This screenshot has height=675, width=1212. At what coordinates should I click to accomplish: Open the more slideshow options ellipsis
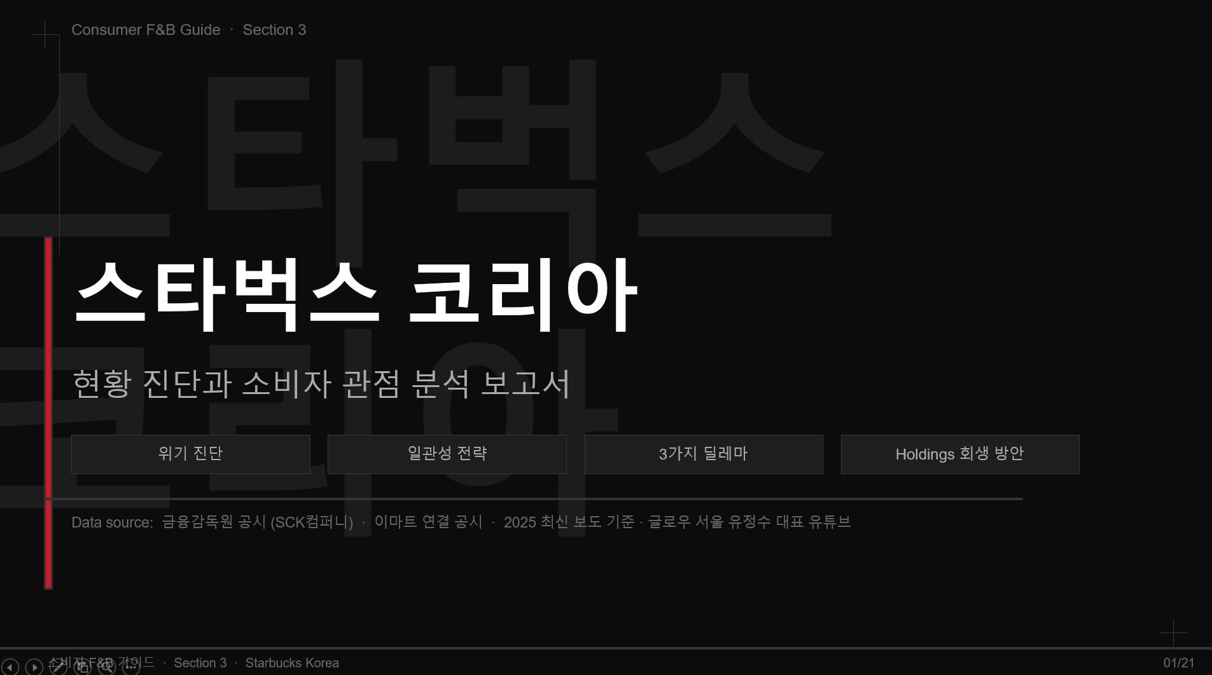pos(131,667)
